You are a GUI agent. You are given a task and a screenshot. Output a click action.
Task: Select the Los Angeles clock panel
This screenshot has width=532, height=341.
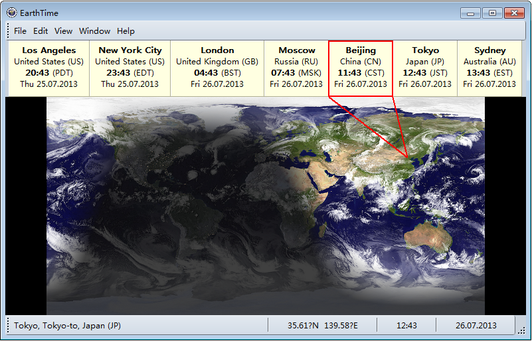(x=48, y=68)
